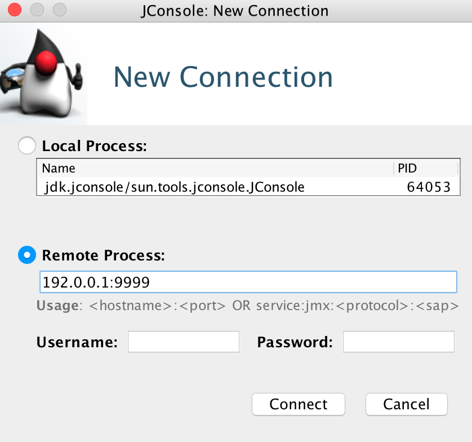Click the red close button
The height and width of the screenshot is (442, 472).
[14, 10]
